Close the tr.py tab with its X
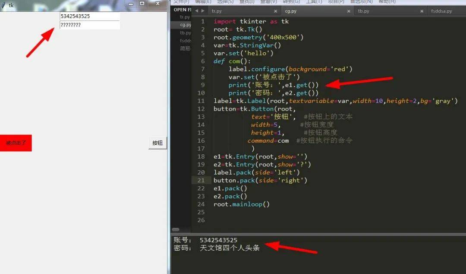This screenshot has width=466, height=274. point(275,11)
